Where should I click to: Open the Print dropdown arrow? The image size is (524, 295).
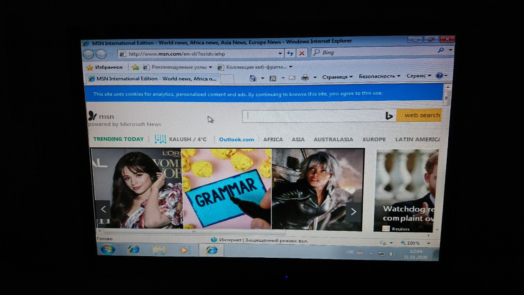(x=315, y=77)
